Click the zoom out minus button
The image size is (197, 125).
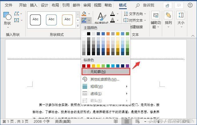click(145, 121)
